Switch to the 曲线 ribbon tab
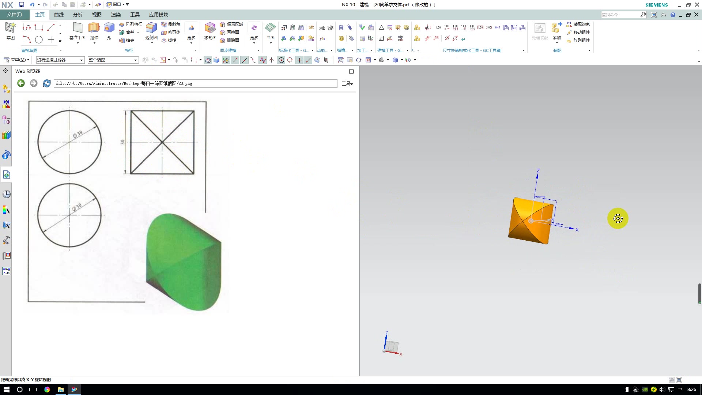 tap(58, 15)
